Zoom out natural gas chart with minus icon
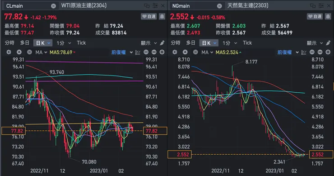Image resolution: width=334 pixels, height=176 pixels. coord(320,52)
